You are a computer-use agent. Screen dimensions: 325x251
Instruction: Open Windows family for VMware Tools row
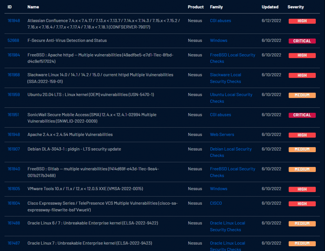tap(218, 189)
